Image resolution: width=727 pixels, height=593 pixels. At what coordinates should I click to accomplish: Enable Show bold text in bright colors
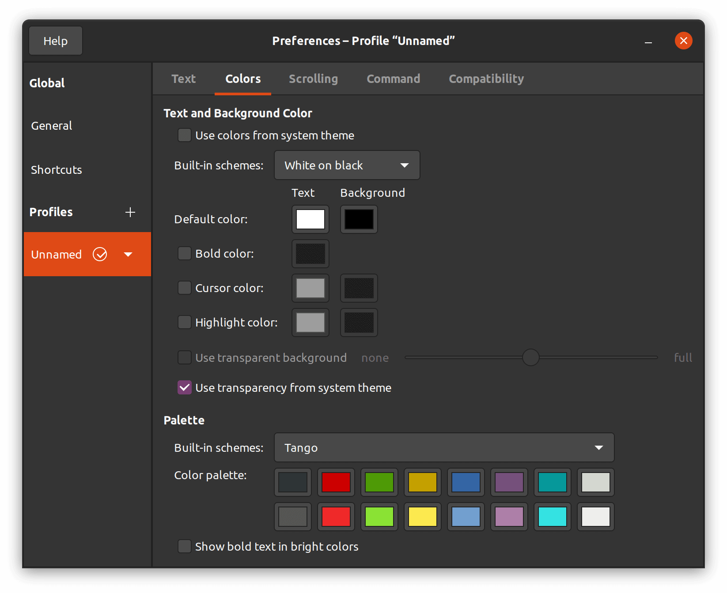click(184, 546)
